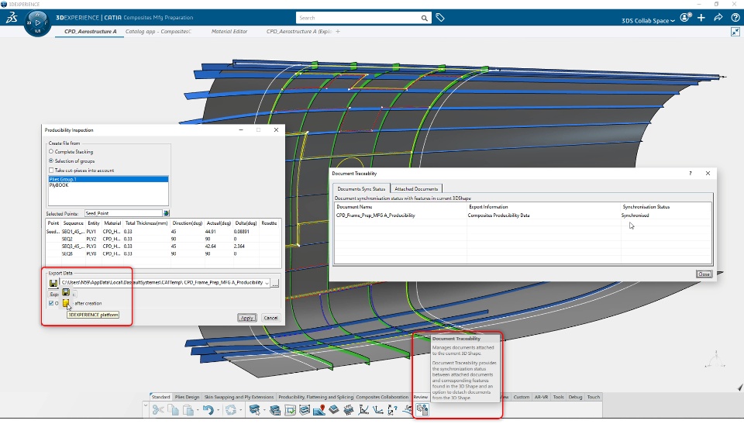
Task: Click the browse ellipsis button for export path
Action: point(275,283)
